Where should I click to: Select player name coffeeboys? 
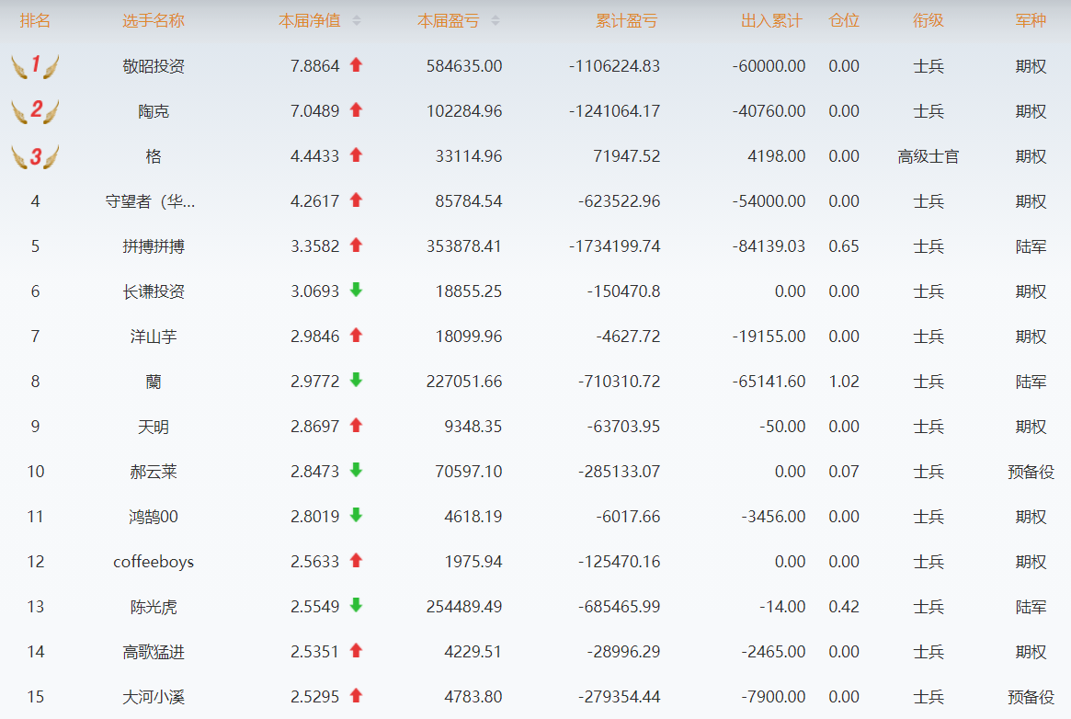tap(154, 562)
